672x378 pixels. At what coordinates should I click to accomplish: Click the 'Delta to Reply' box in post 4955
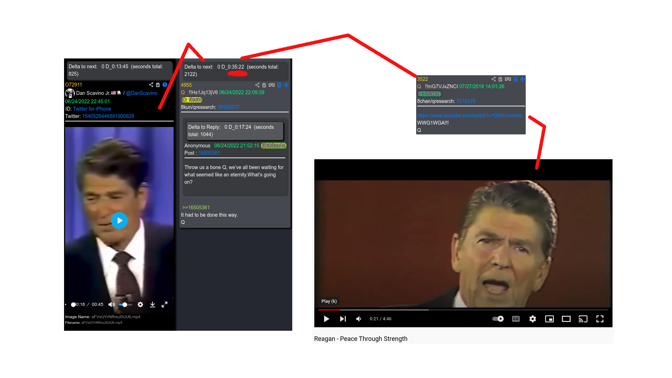[234, 131]
